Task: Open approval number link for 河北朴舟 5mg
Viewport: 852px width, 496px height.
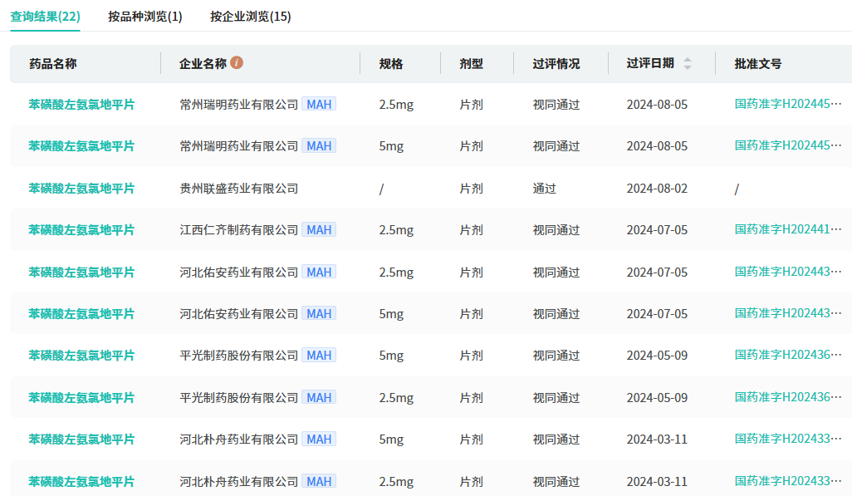Action: pos(788,439)
